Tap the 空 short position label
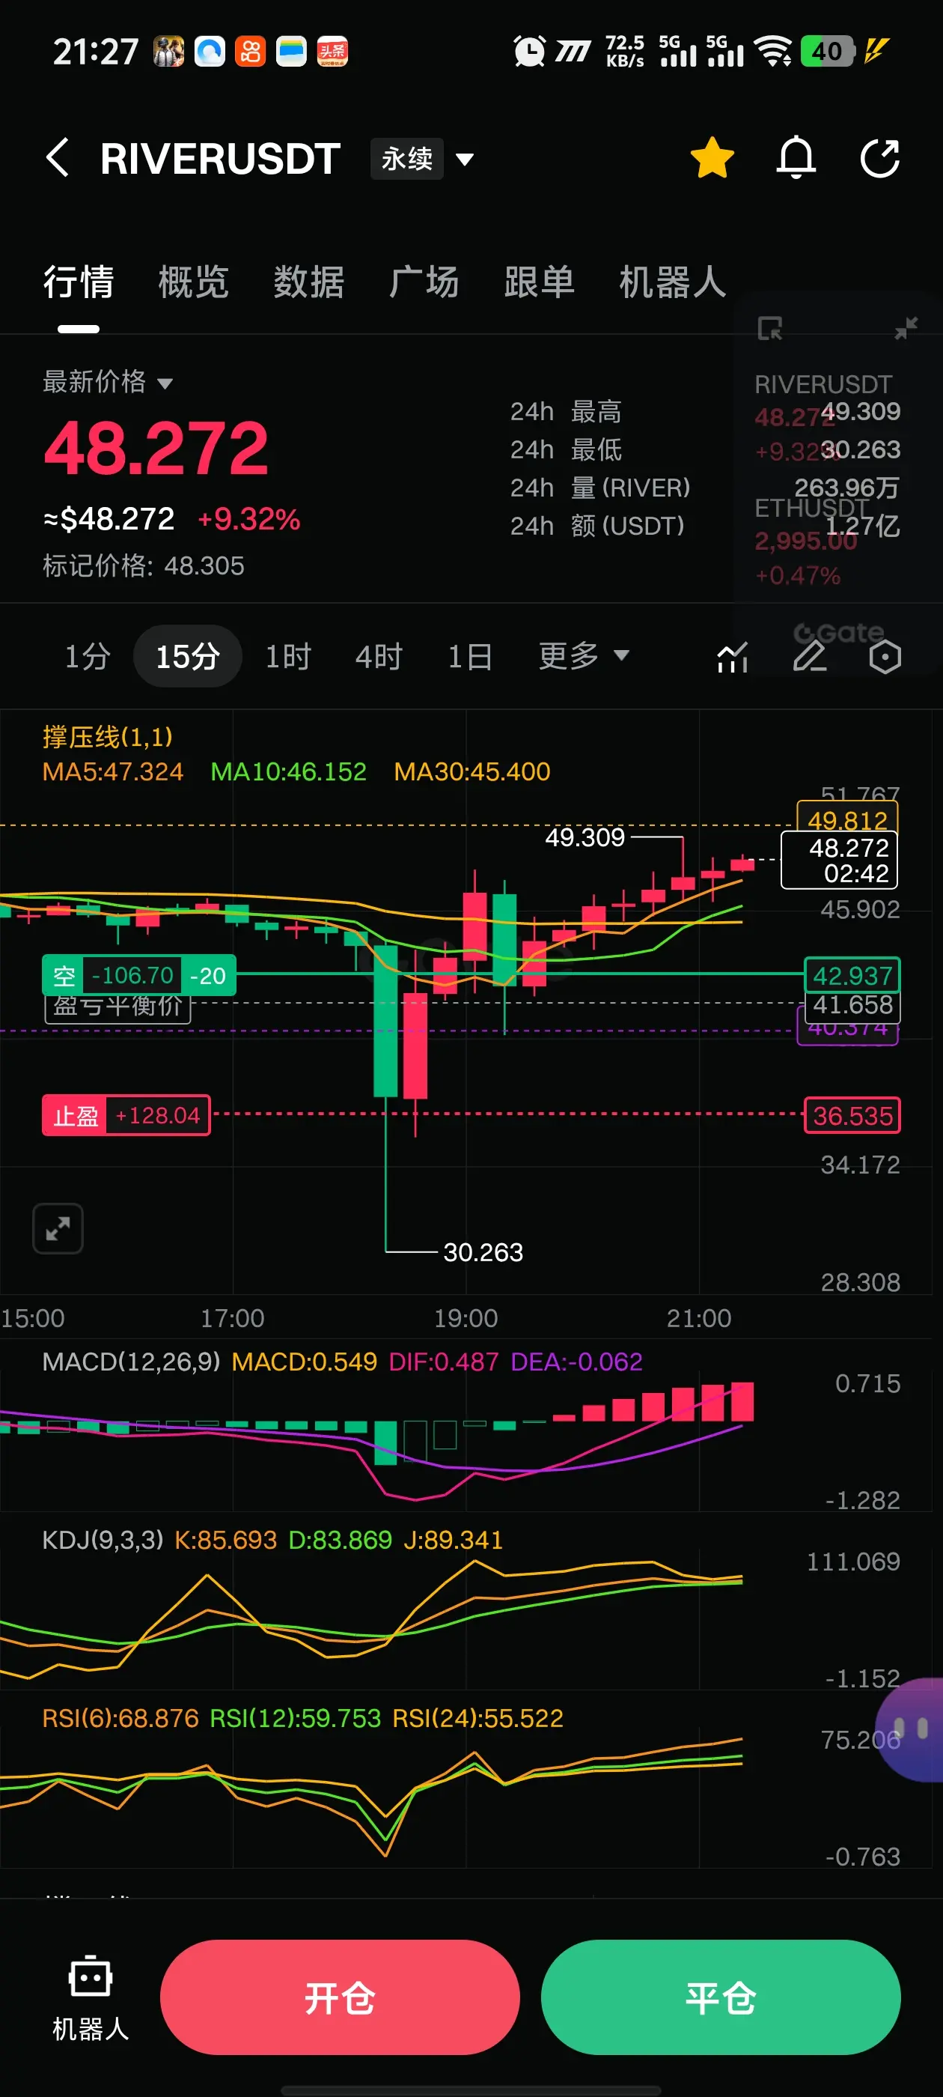This screenshot has height=2097, width=943. pos(139,974)
